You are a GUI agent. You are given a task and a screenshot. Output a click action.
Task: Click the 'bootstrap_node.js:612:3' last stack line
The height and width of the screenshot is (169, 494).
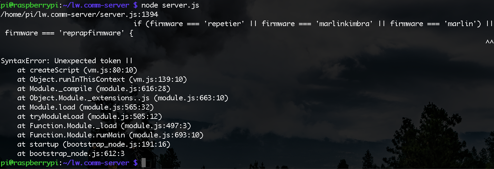click(x=71, y=154)
